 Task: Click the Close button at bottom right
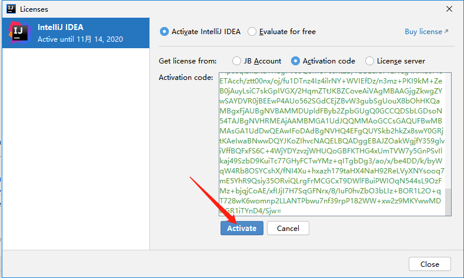pos(430,264)
